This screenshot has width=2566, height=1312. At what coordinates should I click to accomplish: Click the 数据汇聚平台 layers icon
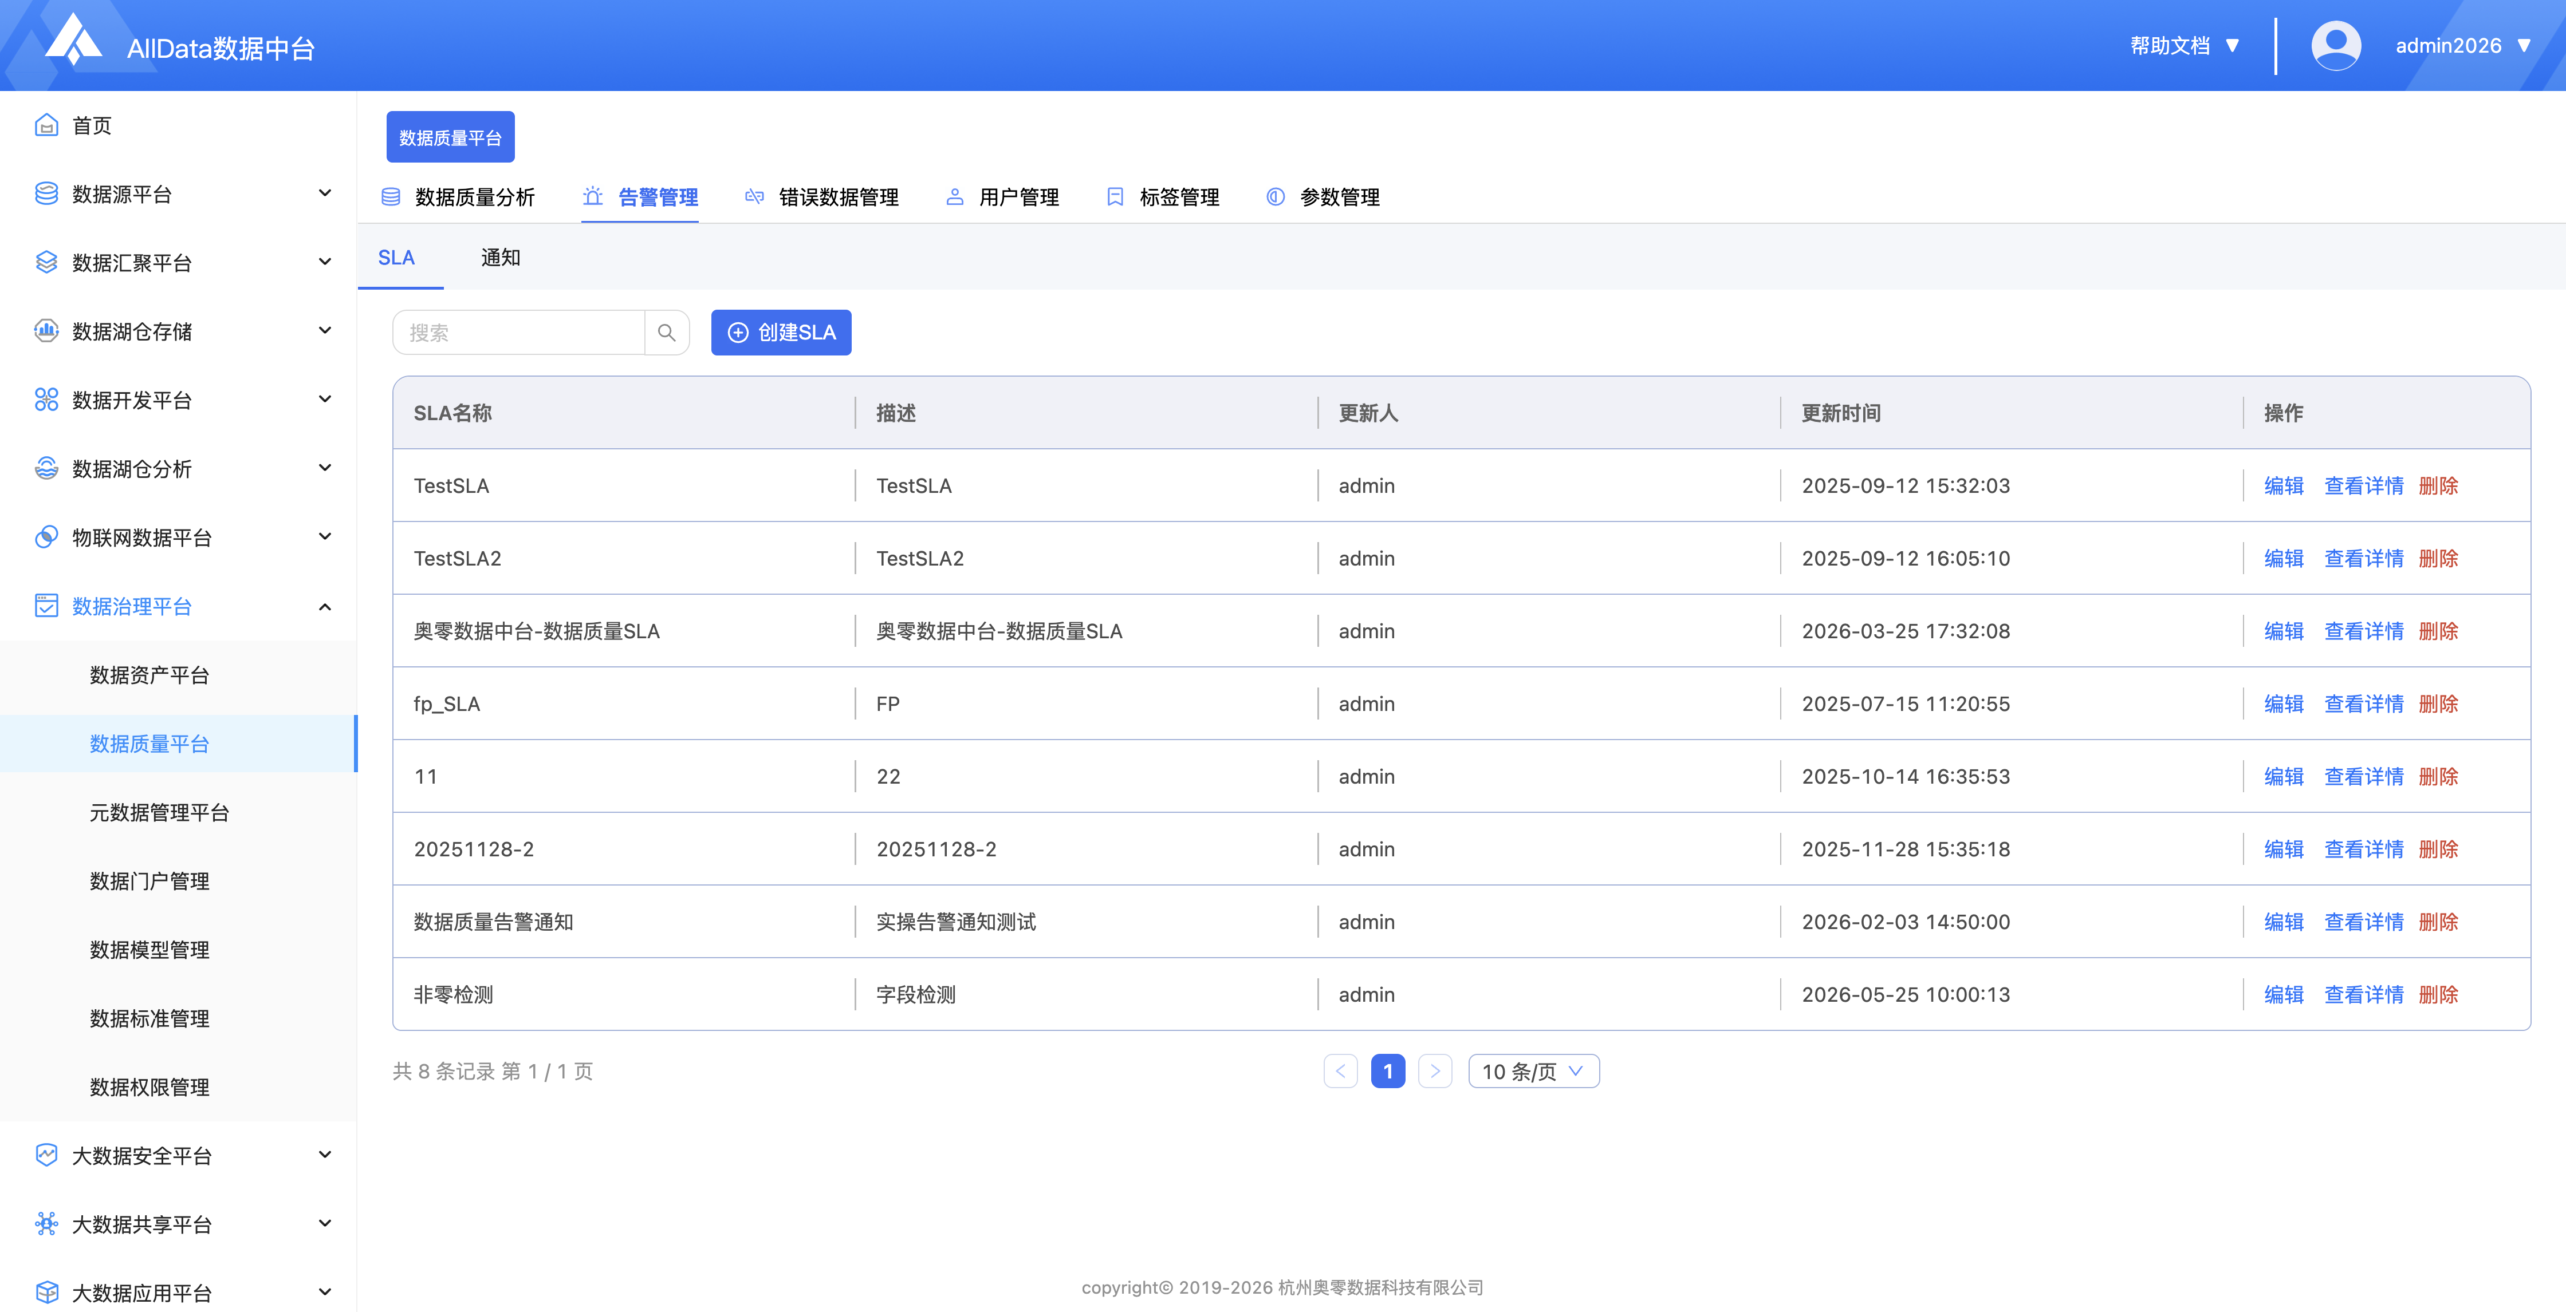point(46,263)
